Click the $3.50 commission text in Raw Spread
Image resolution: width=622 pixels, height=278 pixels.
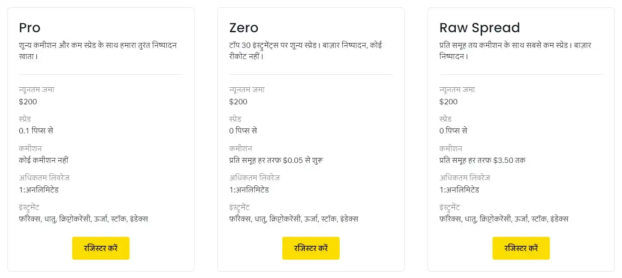tap(483, 160)
